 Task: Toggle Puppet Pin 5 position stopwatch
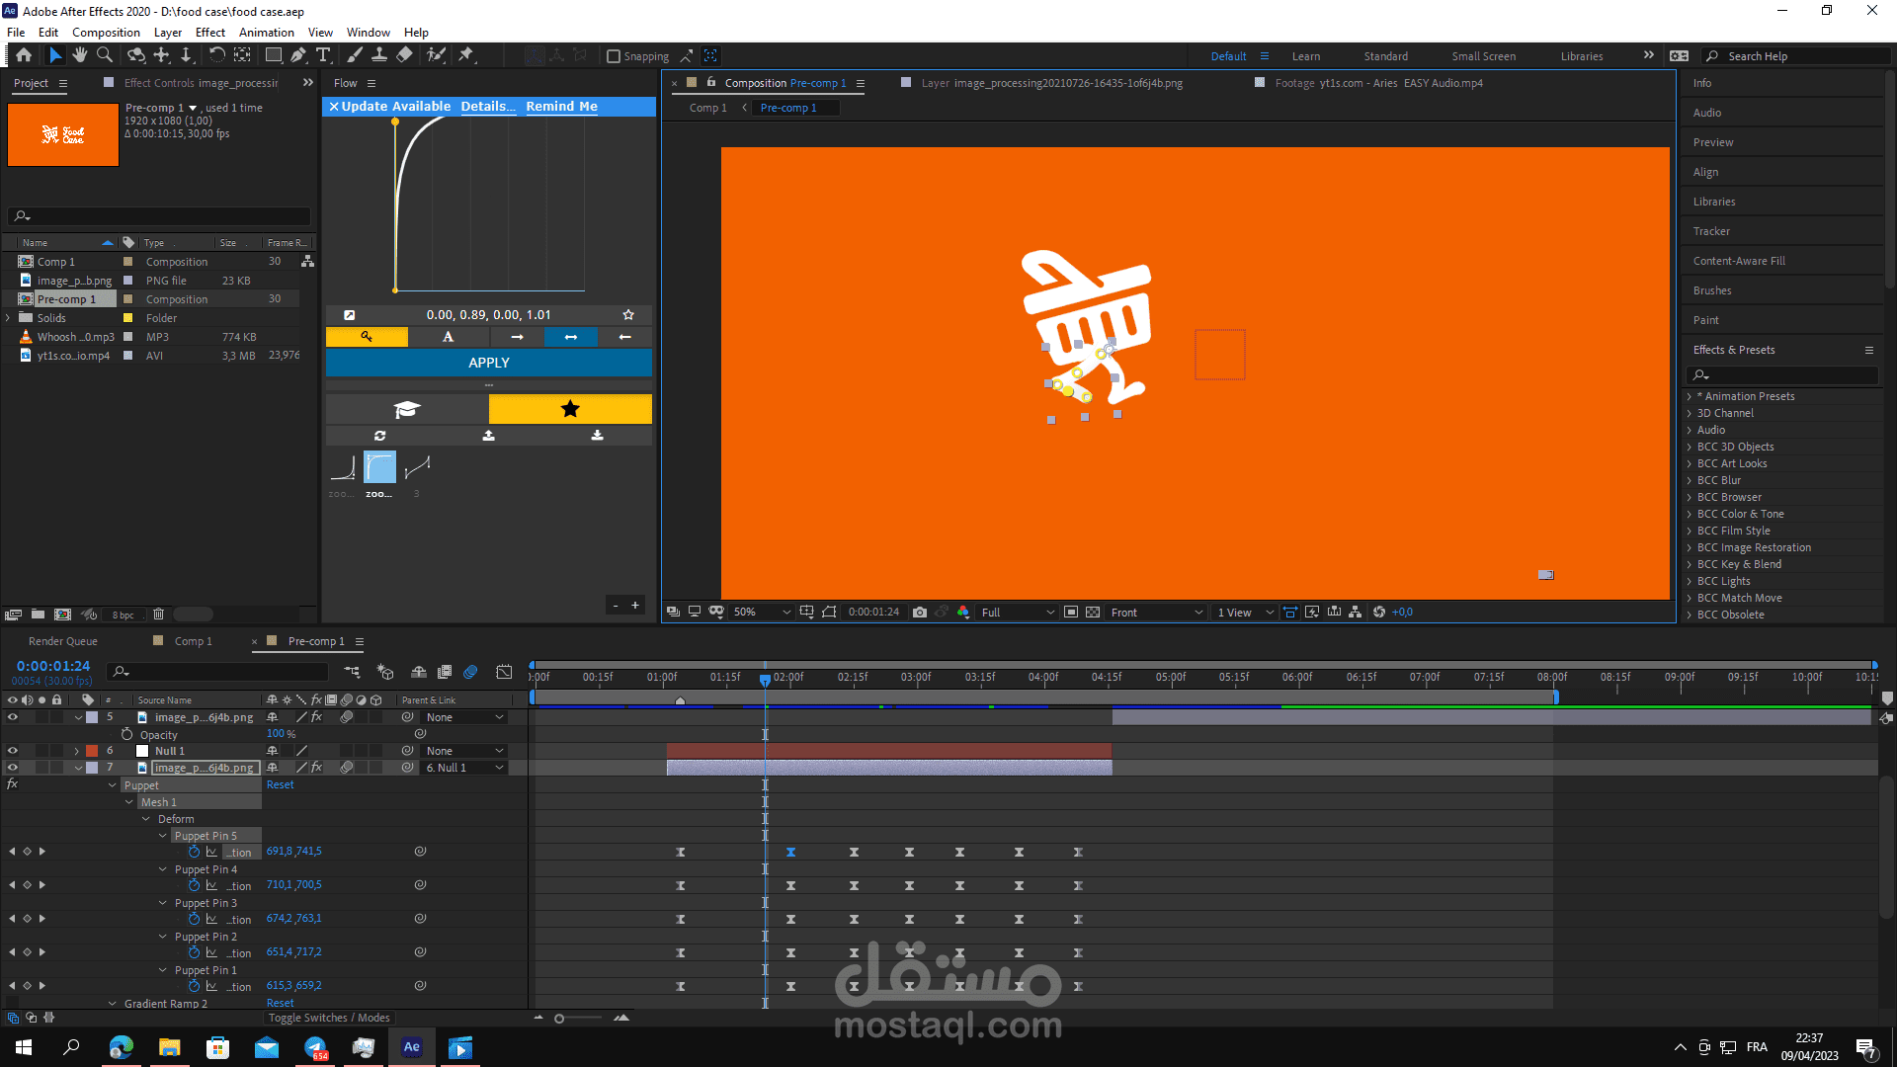(194, 852)
